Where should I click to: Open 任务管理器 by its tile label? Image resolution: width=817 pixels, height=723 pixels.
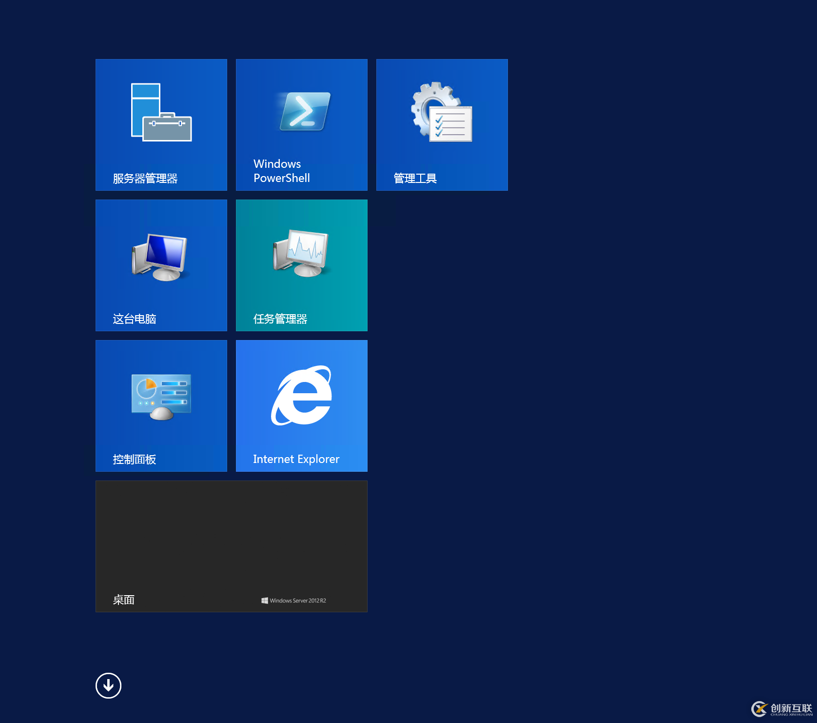click(280, 319)
